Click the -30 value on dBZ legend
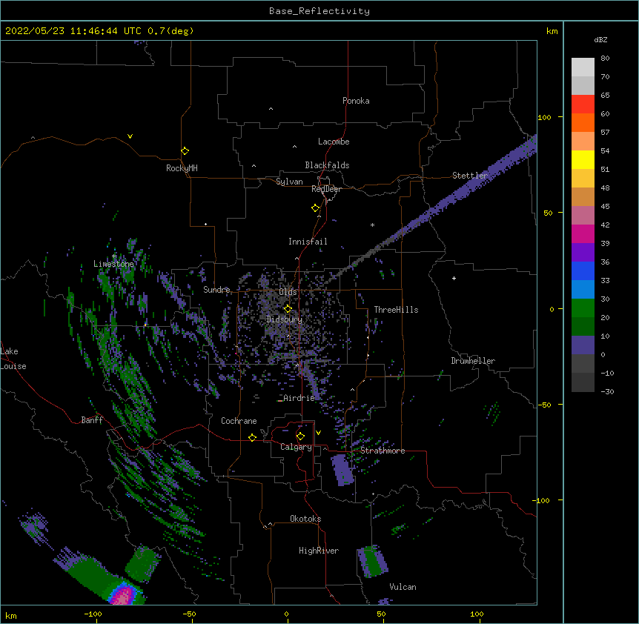This screenshot has width=639, height=624. point(607,391)
